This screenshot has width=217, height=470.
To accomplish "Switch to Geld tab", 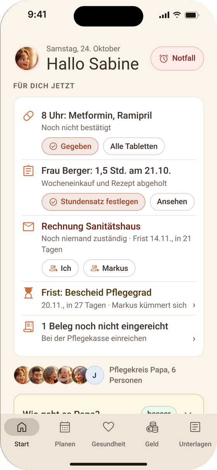I will point(152,433).
